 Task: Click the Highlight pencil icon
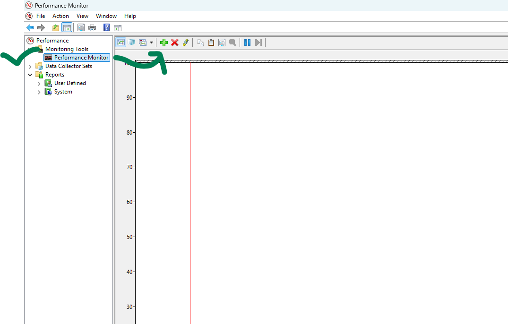pos(185,43)
